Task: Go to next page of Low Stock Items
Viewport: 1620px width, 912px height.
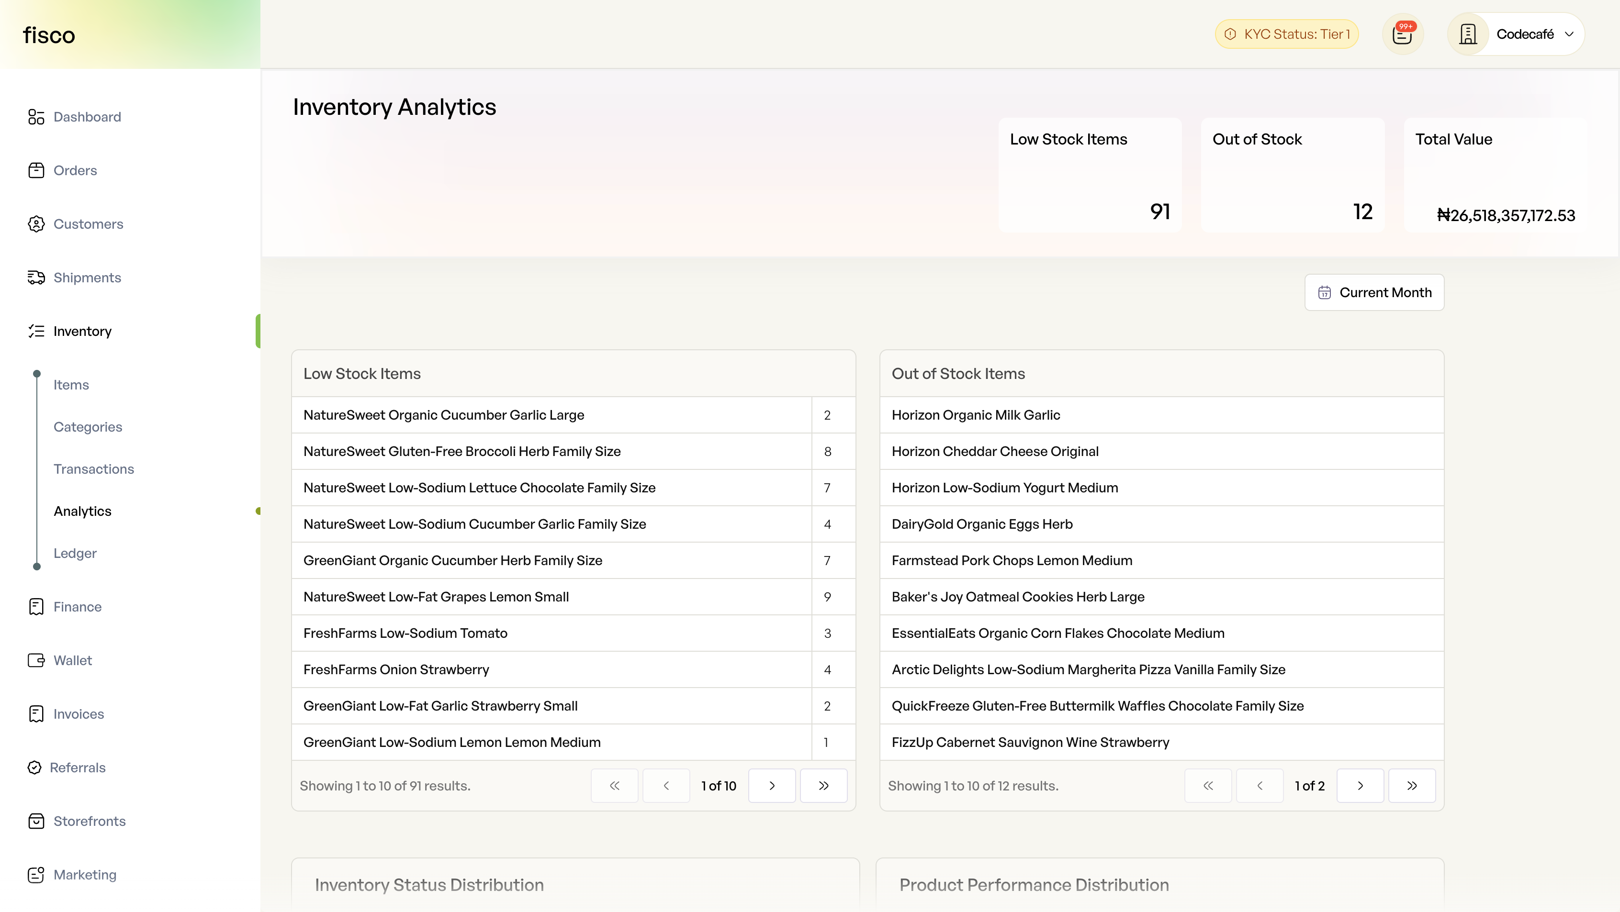Action: tap(772, 786)
